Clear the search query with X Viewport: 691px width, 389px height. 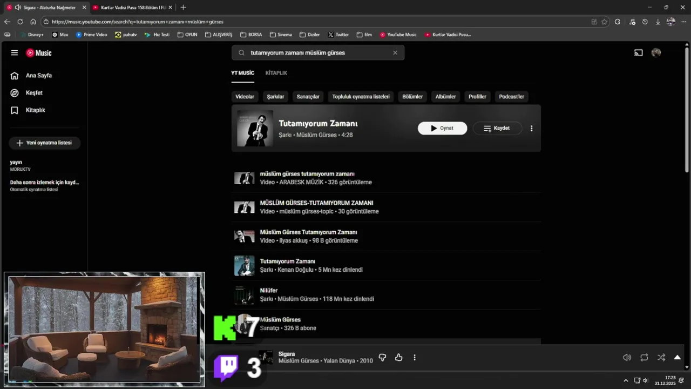[395, 53]
